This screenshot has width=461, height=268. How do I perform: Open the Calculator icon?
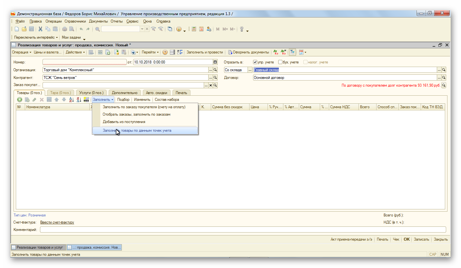tap(194, 29)
